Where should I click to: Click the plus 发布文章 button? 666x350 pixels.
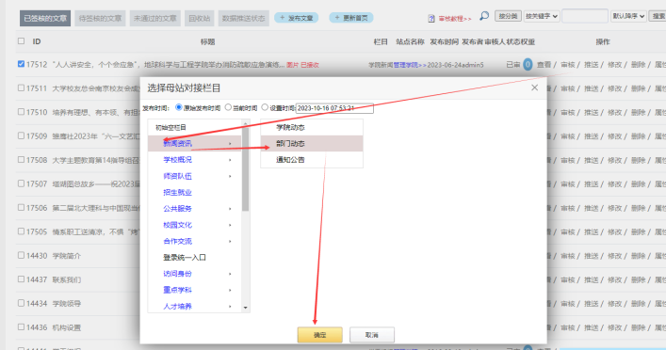[x=297, y=18]
